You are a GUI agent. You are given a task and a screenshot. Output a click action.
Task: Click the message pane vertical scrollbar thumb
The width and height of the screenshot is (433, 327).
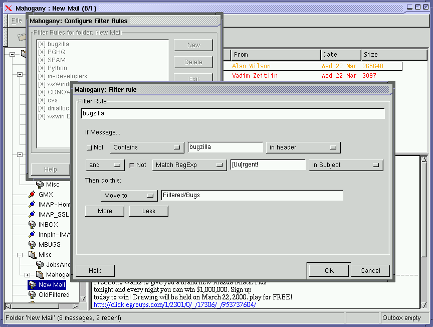(423, 210)
